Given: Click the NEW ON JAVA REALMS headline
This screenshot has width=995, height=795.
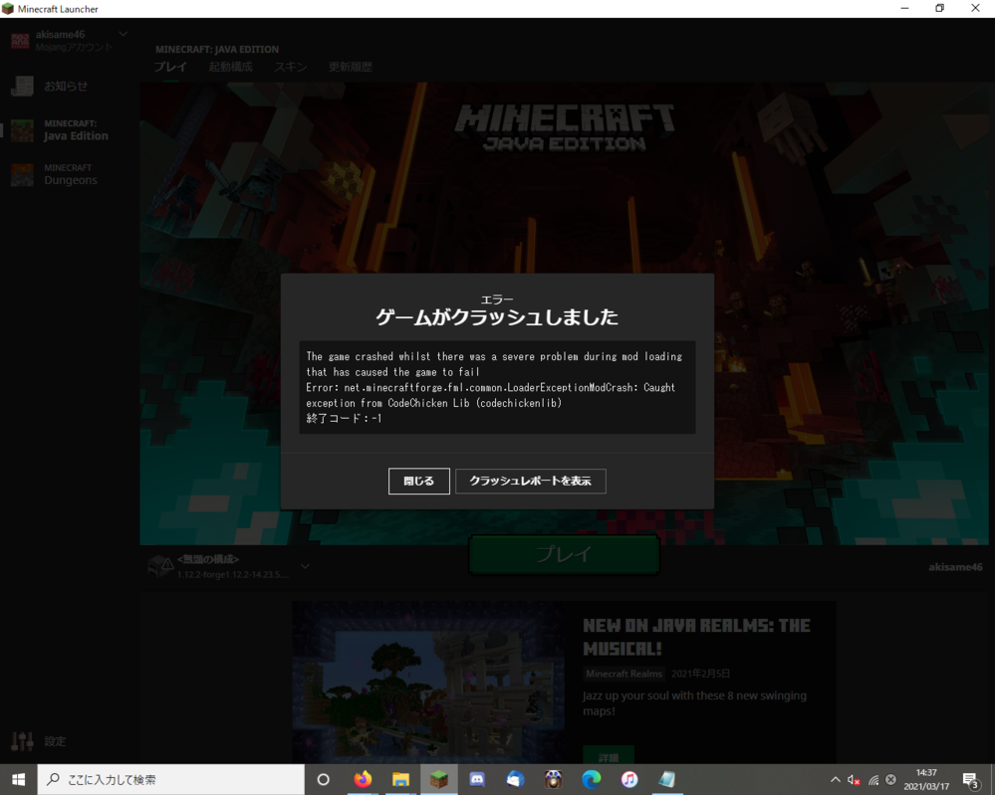Looking at the screenshot, I should click(x=696, y=637).
